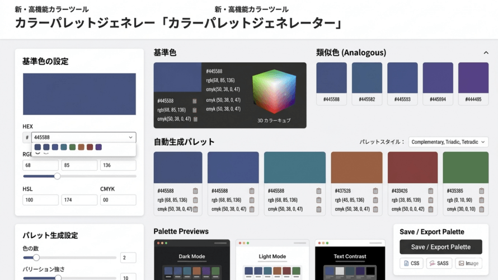Adjust the RGB slider handle
Image resolution: width=498 pixels, height=280 pixels.
57,176
